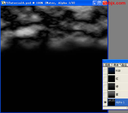Enable visibility of the 蓝 (Blue) channel
The height and width of the screenshot is (113, 128).
(x=105, y=94)
